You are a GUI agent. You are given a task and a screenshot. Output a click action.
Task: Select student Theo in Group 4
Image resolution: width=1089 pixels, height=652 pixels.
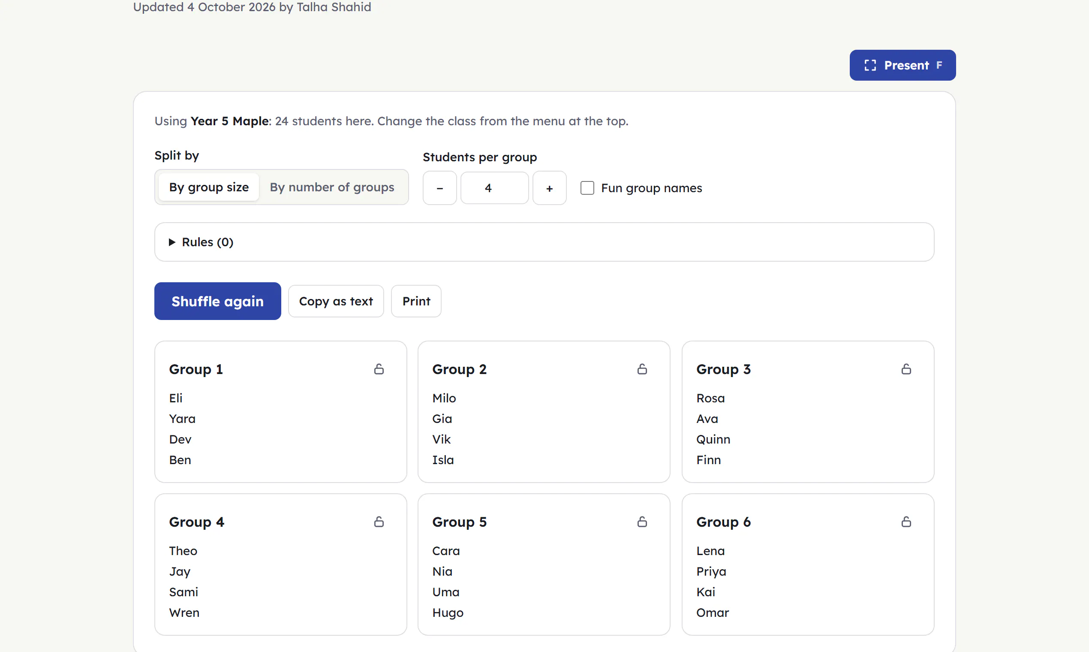click(183, 551)
